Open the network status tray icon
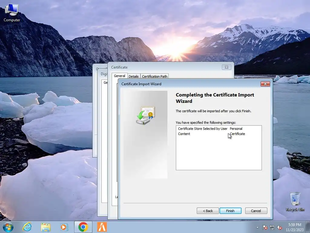The image size is (310, 233). (272, 227)
